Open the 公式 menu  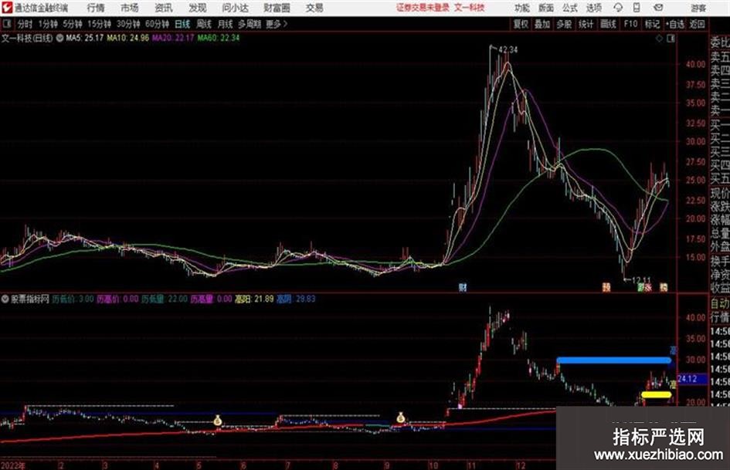click(x=569, y=8)
